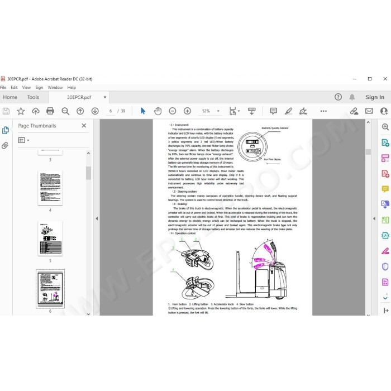Open Export PDF tool in right pane
The height and width of the screenshot is (391, 391).
click(385, 143)
